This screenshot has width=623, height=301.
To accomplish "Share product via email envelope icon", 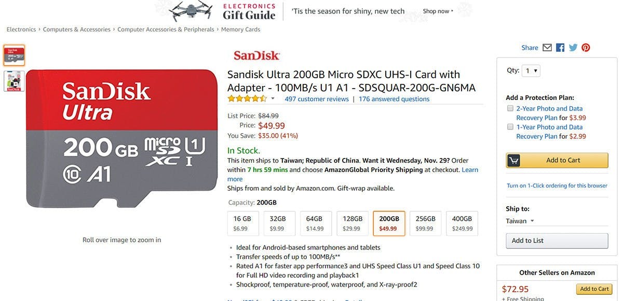I will pyautogui.click(x=547, y=48).
